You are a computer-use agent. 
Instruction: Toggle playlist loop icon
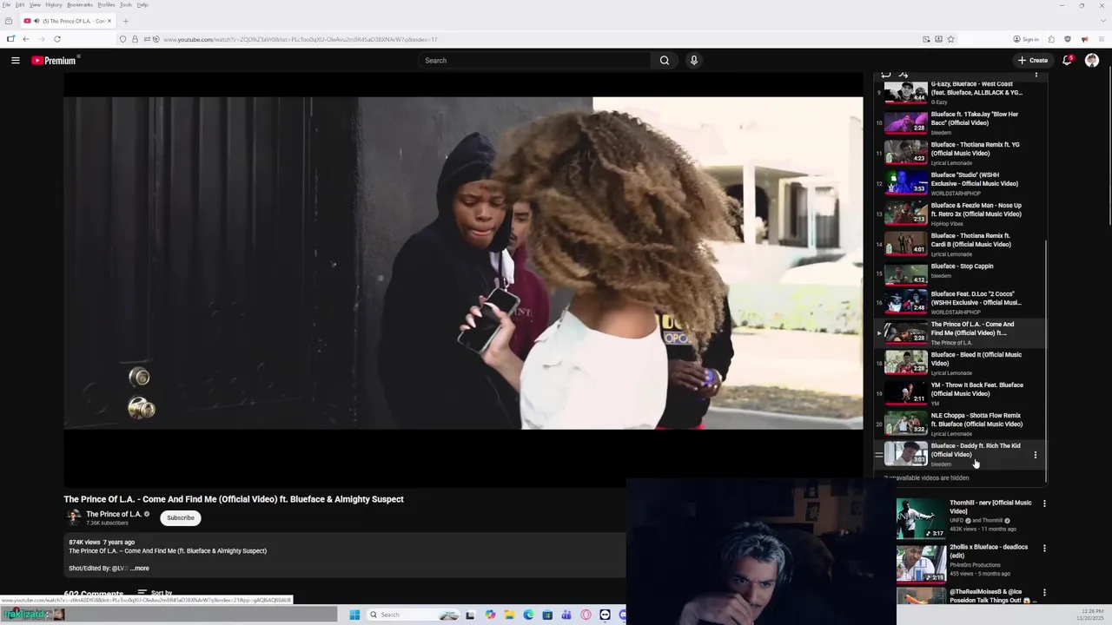pos(886,75)
